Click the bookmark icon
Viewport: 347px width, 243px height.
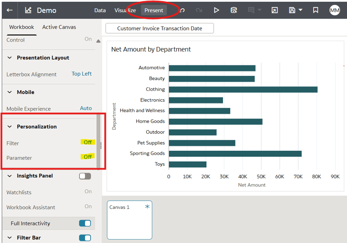pos(316,10)
